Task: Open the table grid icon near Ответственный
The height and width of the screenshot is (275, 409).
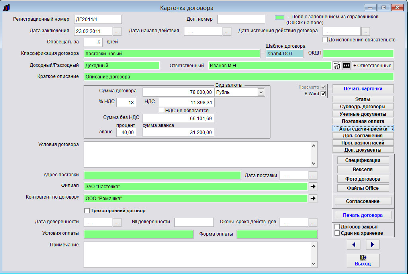Action: (x=346, y=66)
